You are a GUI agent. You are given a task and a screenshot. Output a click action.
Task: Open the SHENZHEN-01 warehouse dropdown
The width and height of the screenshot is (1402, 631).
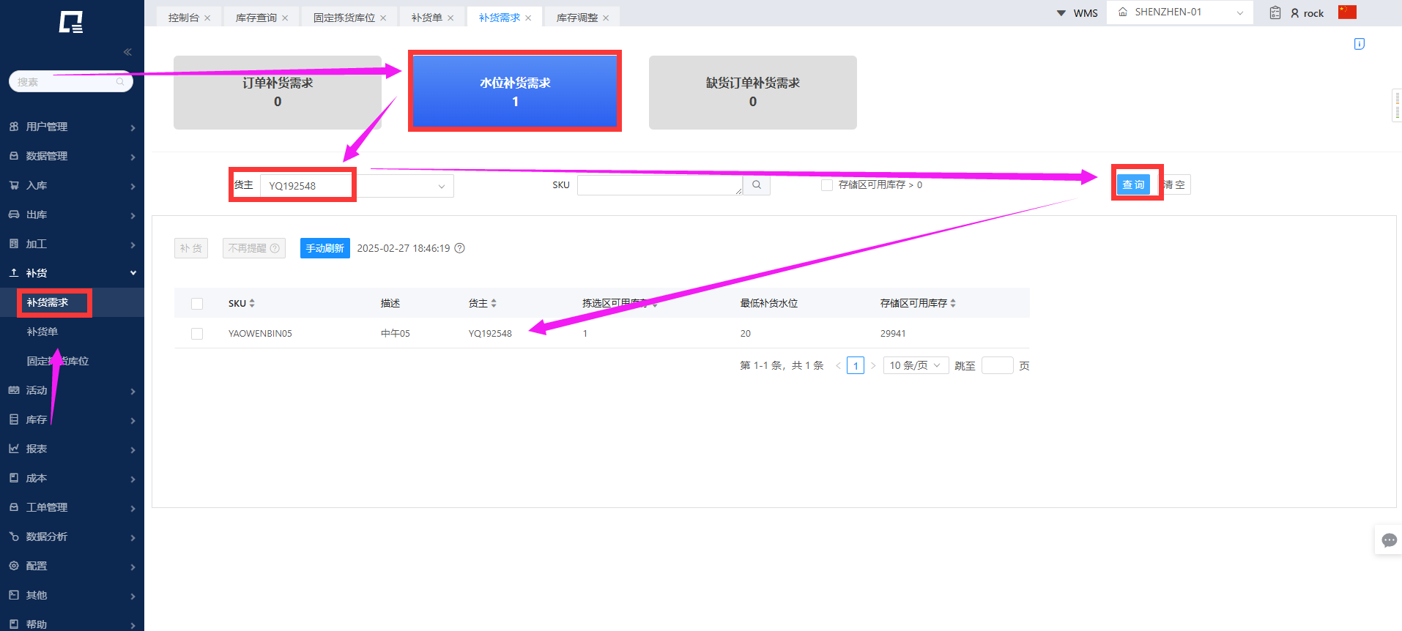(x=1180, y=12)
